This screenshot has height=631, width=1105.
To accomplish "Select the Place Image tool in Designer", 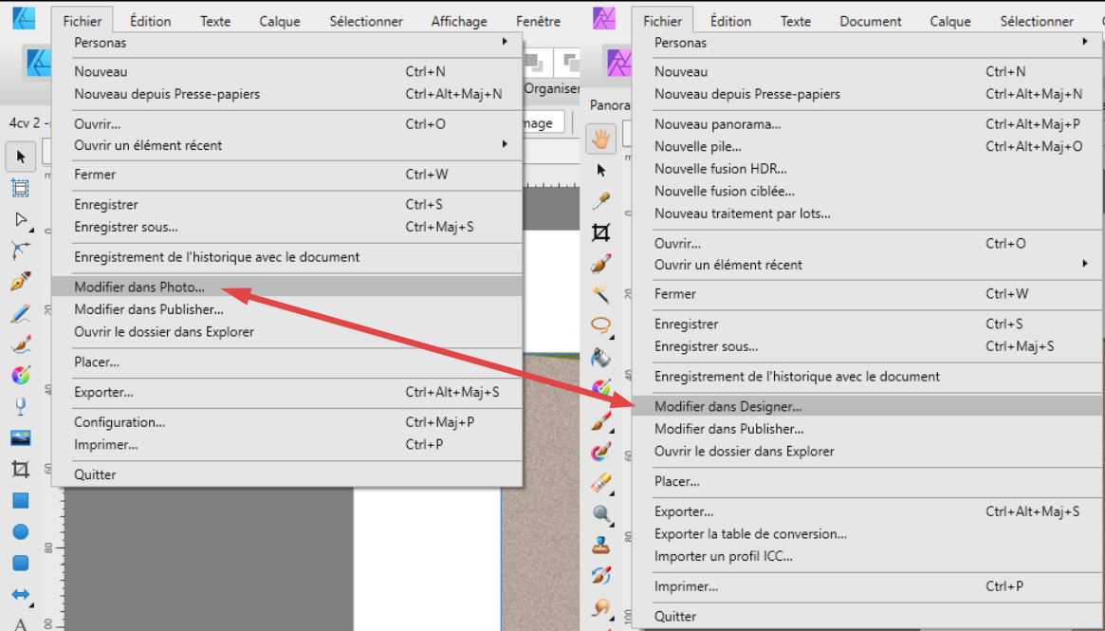I will (21, 437).
